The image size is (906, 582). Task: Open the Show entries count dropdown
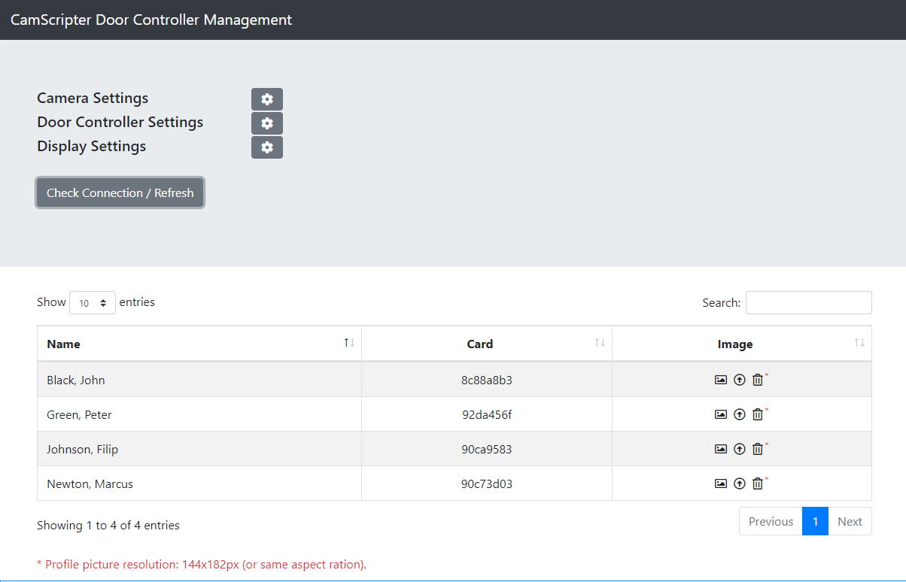pos(93,303)
